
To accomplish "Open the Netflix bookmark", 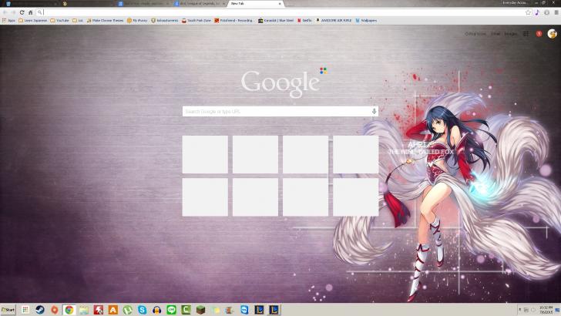I will (x=304, y=21).
